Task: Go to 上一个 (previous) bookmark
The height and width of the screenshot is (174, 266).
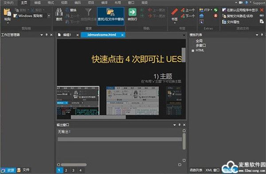Action: tap(188, 10)
